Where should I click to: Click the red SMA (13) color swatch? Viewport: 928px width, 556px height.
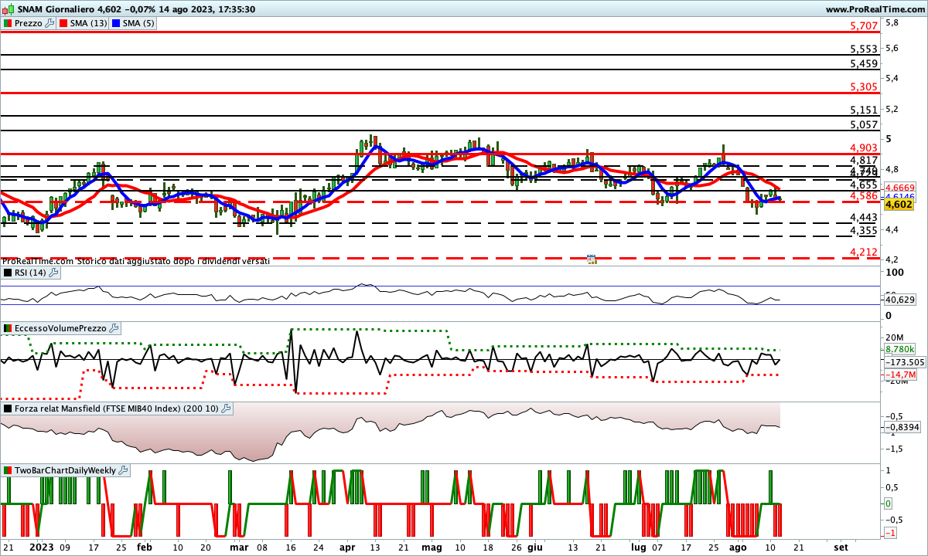click(x=63, y=23)
